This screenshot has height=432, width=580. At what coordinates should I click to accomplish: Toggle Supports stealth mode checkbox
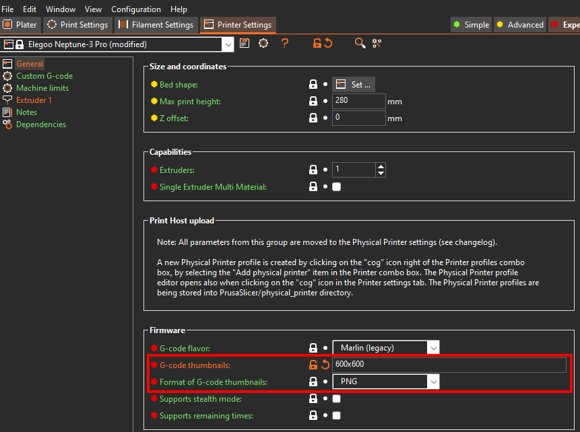pos(337,399)
